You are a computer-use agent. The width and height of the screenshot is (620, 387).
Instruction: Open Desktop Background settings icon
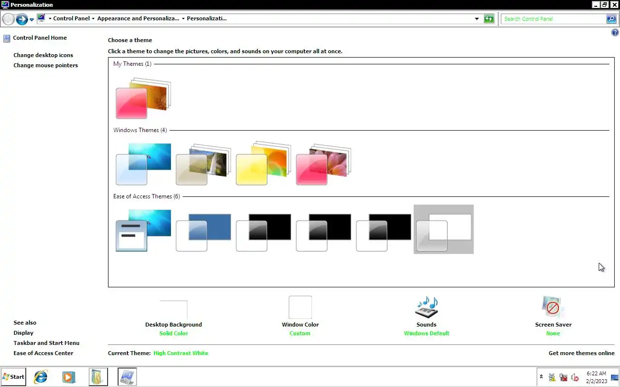[x=173, y=310]
